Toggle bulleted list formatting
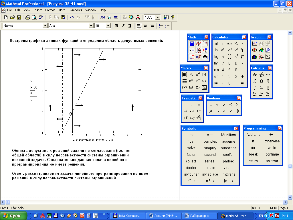The width and height of the screenshot is (293, 220). tap(161, 26)
